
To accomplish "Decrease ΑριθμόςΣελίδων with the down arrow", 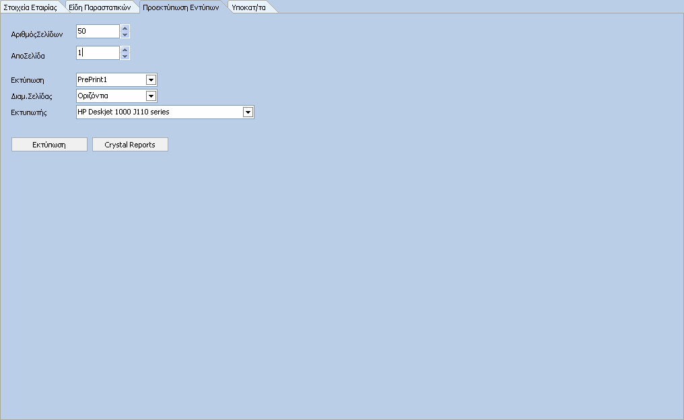I will 125,34.
